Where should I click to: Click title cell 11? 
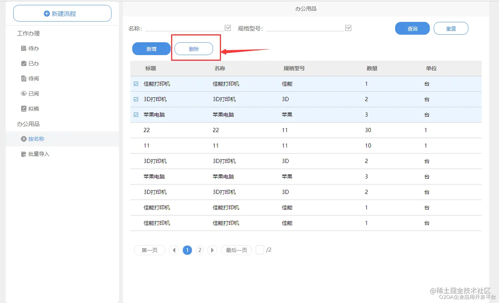pos(147,146)
